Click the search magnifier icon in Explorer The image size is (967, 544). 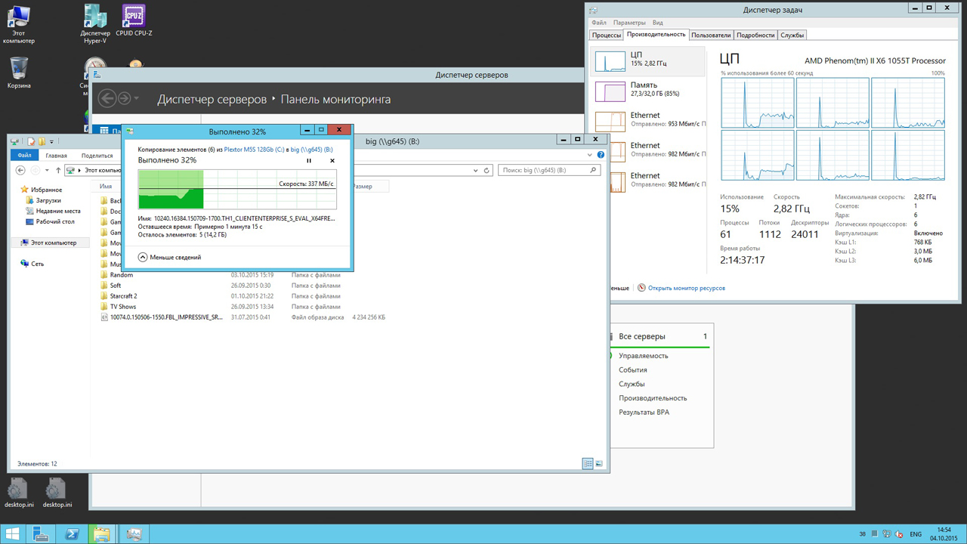tap(595, 170)
